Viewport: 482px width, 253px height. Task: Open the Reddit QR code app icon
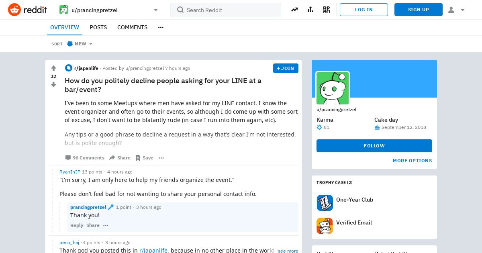click(327, 10)
